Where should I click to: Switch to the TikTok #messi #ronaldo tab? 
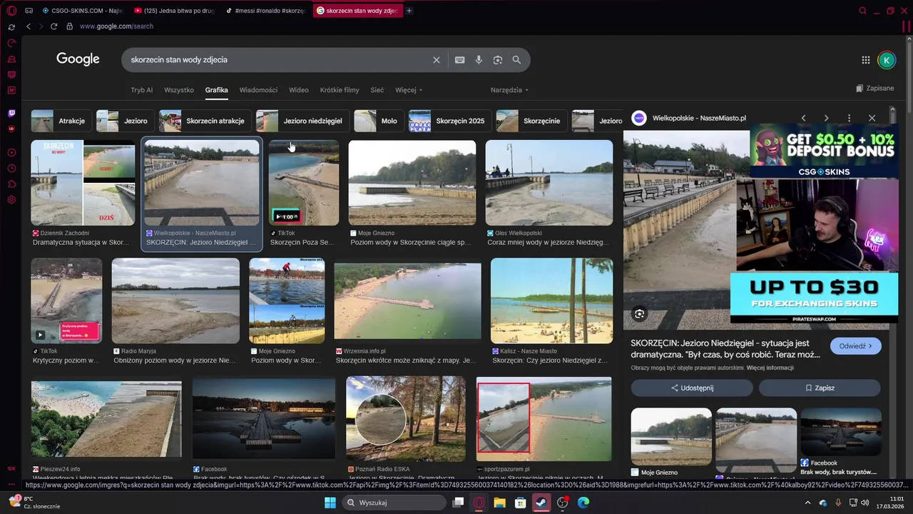[x=265, y=11]
